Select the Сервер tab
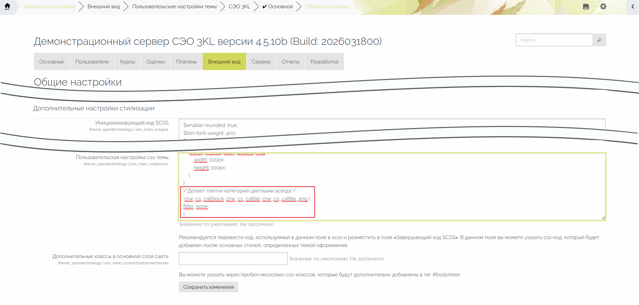 261,62
